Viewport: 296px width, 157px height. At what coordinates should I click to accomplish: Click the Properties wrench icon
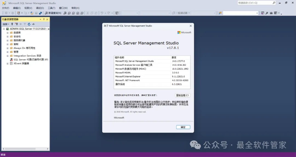coord(267,13)
